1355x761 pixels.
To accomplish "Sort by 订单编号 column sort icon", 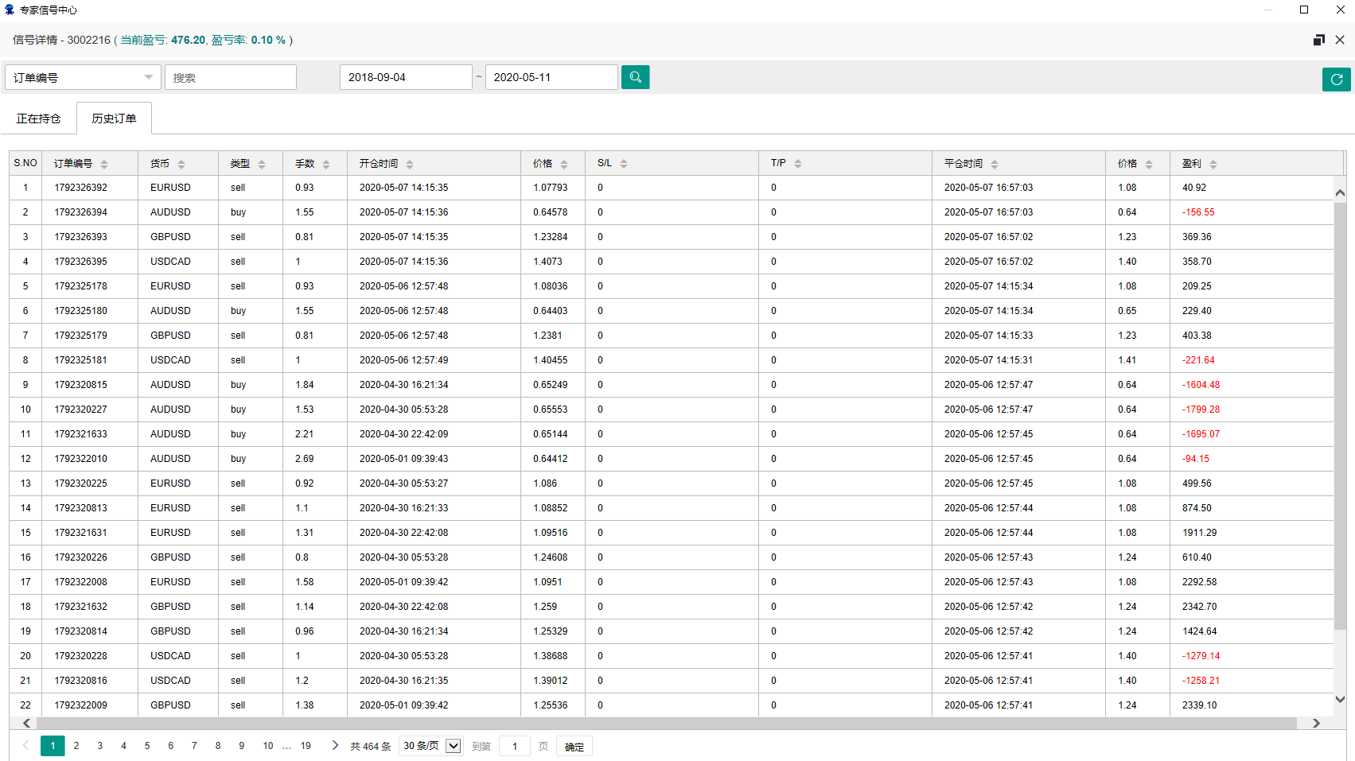I will [x=104, y=164].
